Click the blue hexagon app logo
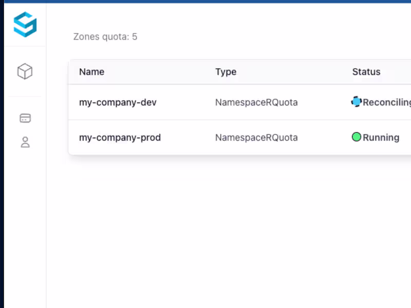Screen dimensions: 411x308 coord(25,25)
